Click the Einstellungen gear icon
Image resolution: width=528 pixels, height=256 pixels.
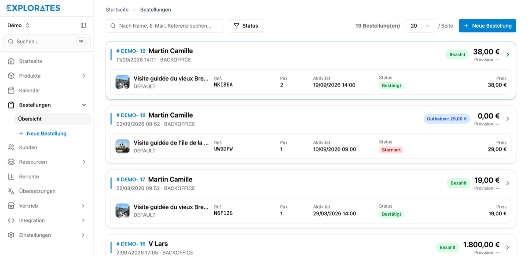pyautogui.click(x=11, y=235)
